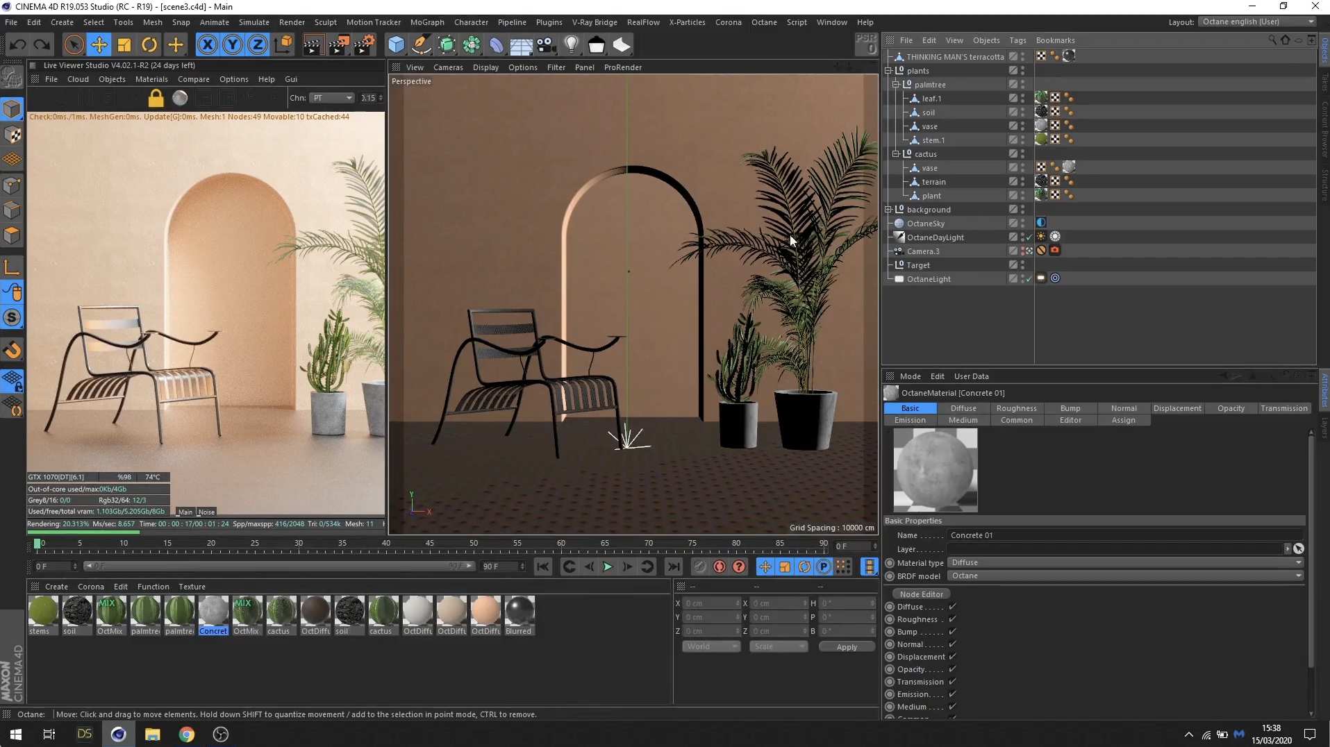Viewport: 1330px width, 747px height.
Task: Click the camera icon in the top toolbar
Action: 545,44
